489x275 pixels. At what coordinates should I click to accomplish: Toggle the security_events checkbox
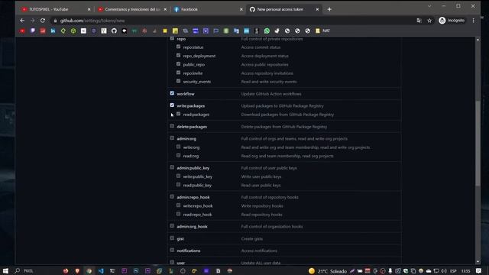pos(178,81)
